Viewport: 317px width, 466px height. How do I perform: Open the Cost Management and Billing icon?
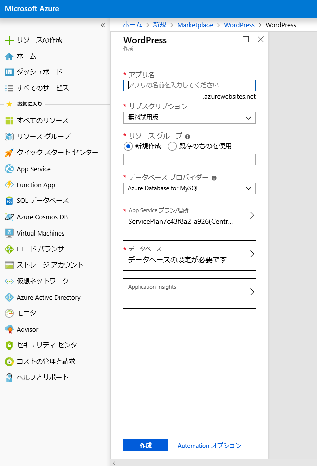point(9,362)
